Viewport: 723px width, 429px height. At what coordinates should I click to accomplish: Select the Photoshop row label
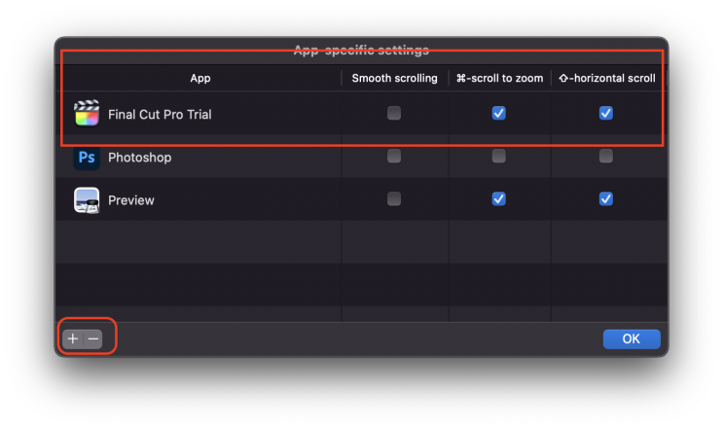coord(139,158)
